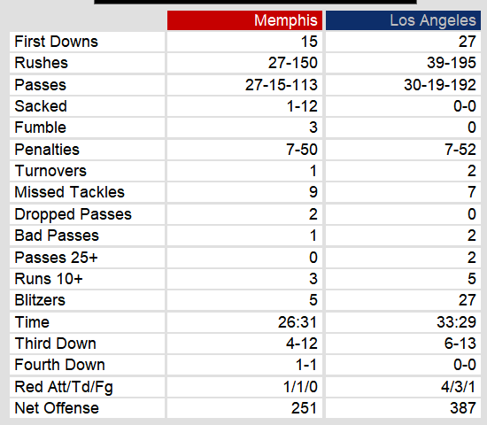
Task: Select Memphis Penalties value 7-50
Action: 302,150
